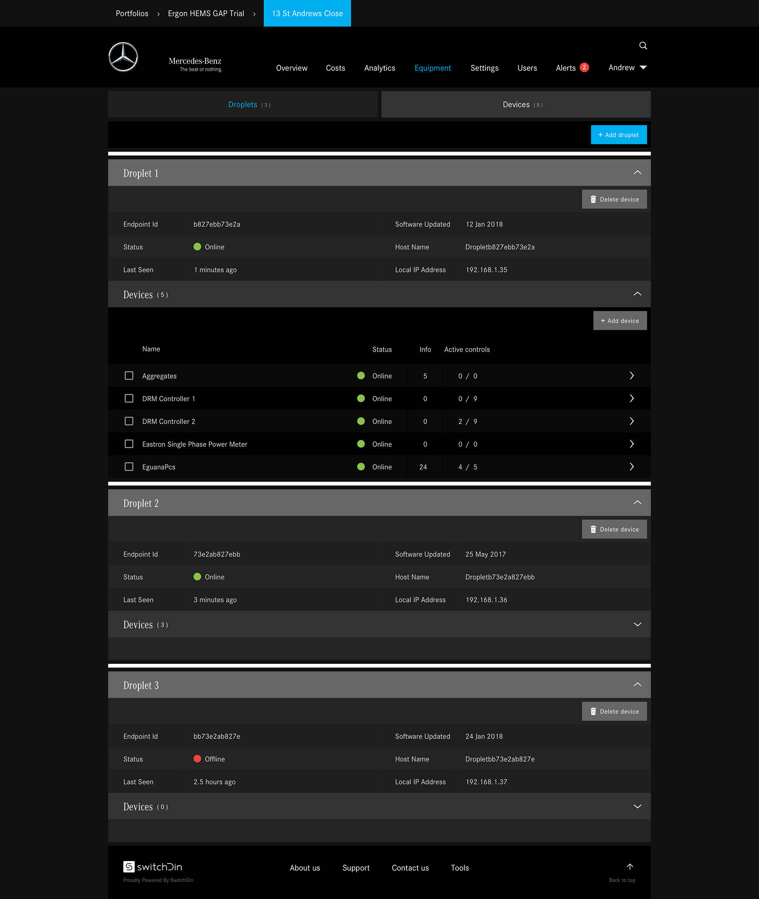Open DRM Controller 2 row arrow

(631, 421)
